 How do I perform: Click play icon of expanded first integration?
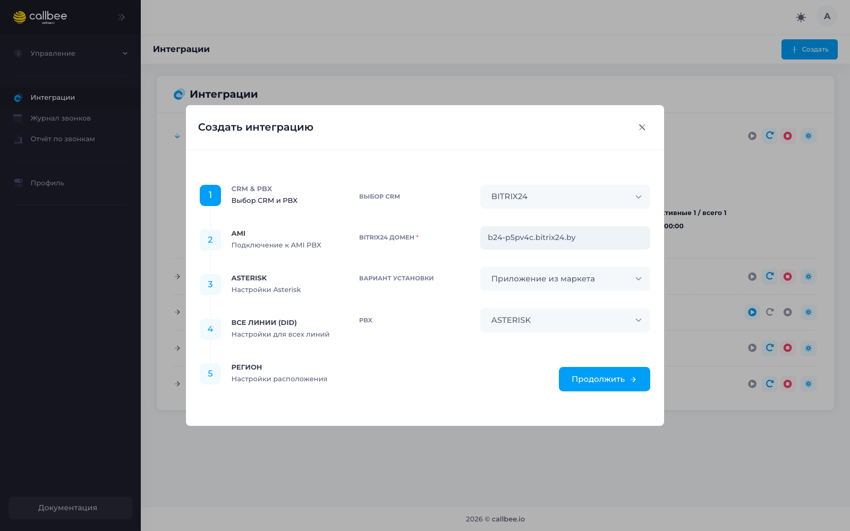click(752, 136)
